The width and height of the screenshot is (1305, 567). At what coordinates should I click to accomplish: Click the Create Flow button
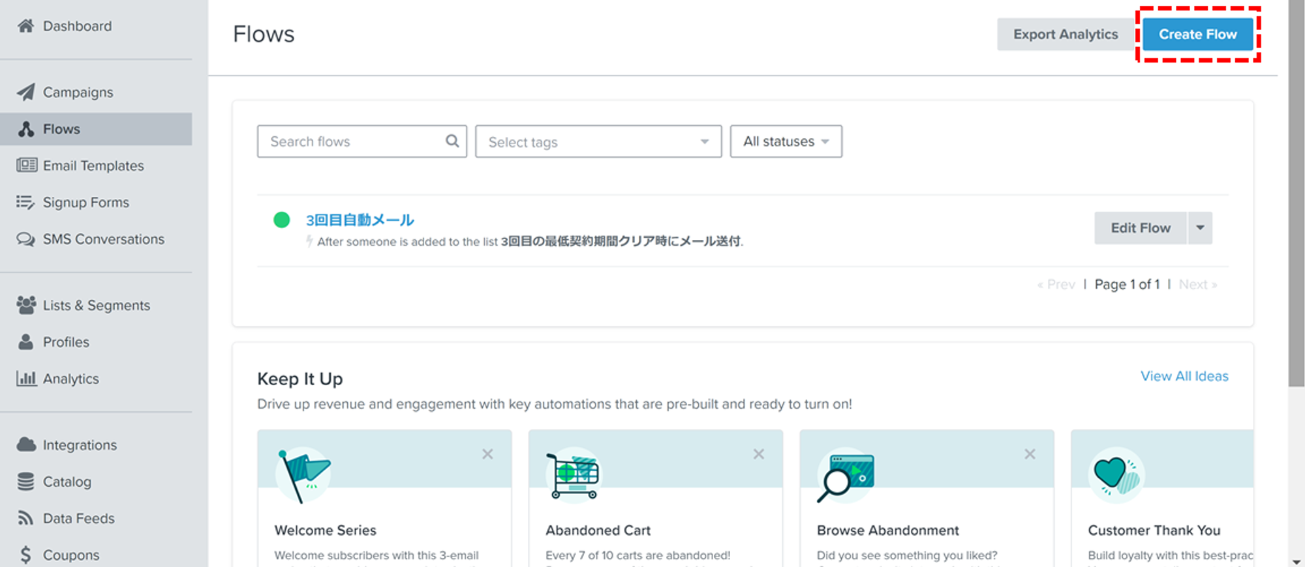1198,35
